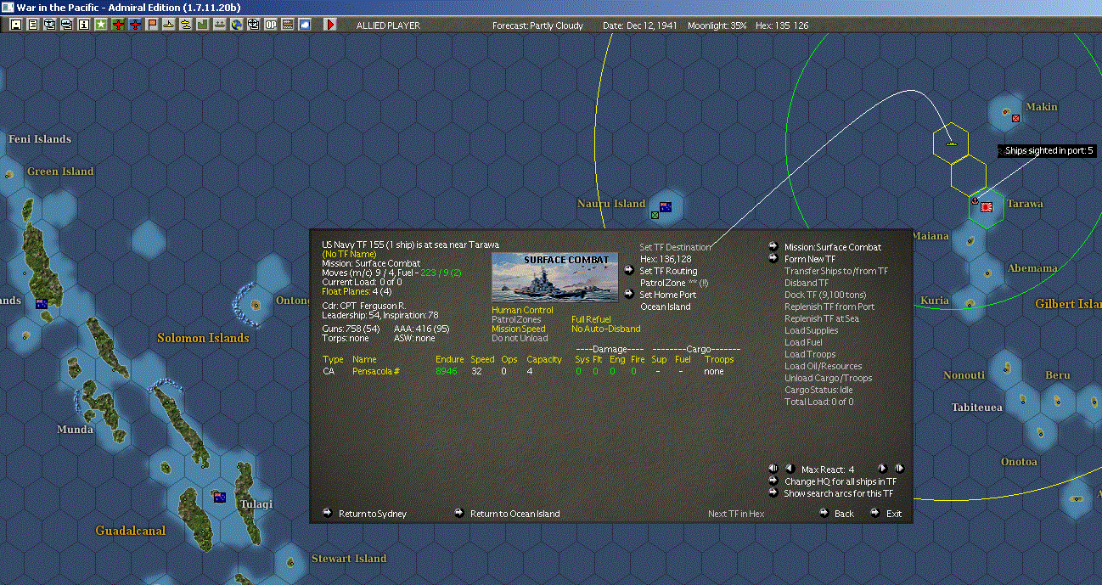1102x585 pixels.
Task: Click the task force icon in yellow hex
Action: (x=952, y=142)
